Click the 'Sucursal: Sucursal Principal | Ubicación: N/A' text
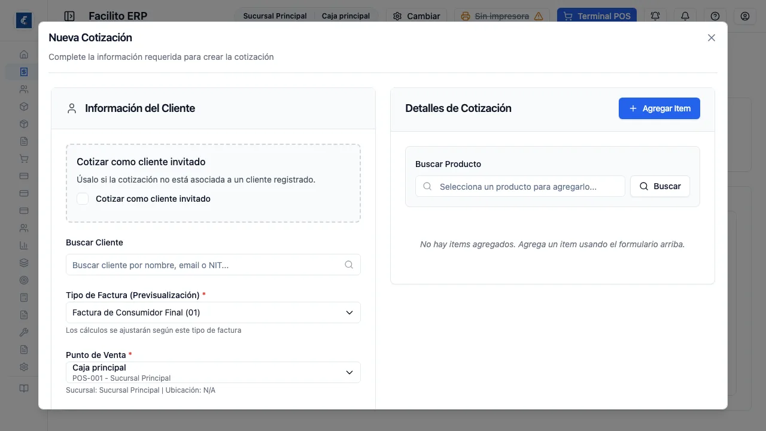Screen dimensions: 766x431 click(141, 390)
